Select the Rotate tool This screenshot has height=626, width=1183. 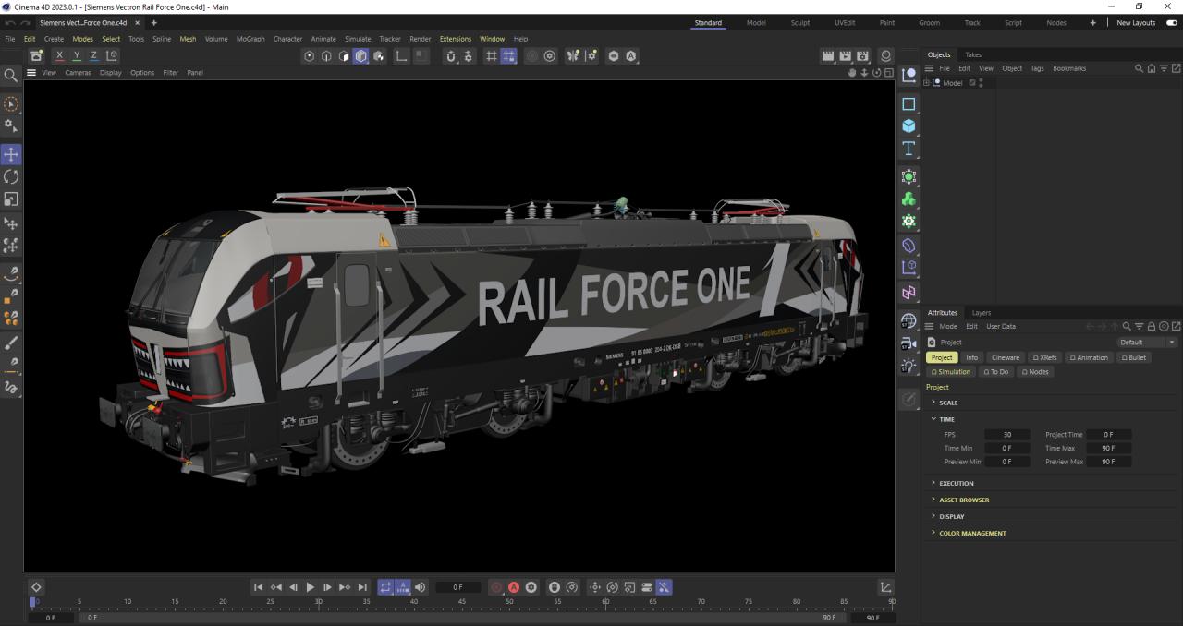coord(11,176)
